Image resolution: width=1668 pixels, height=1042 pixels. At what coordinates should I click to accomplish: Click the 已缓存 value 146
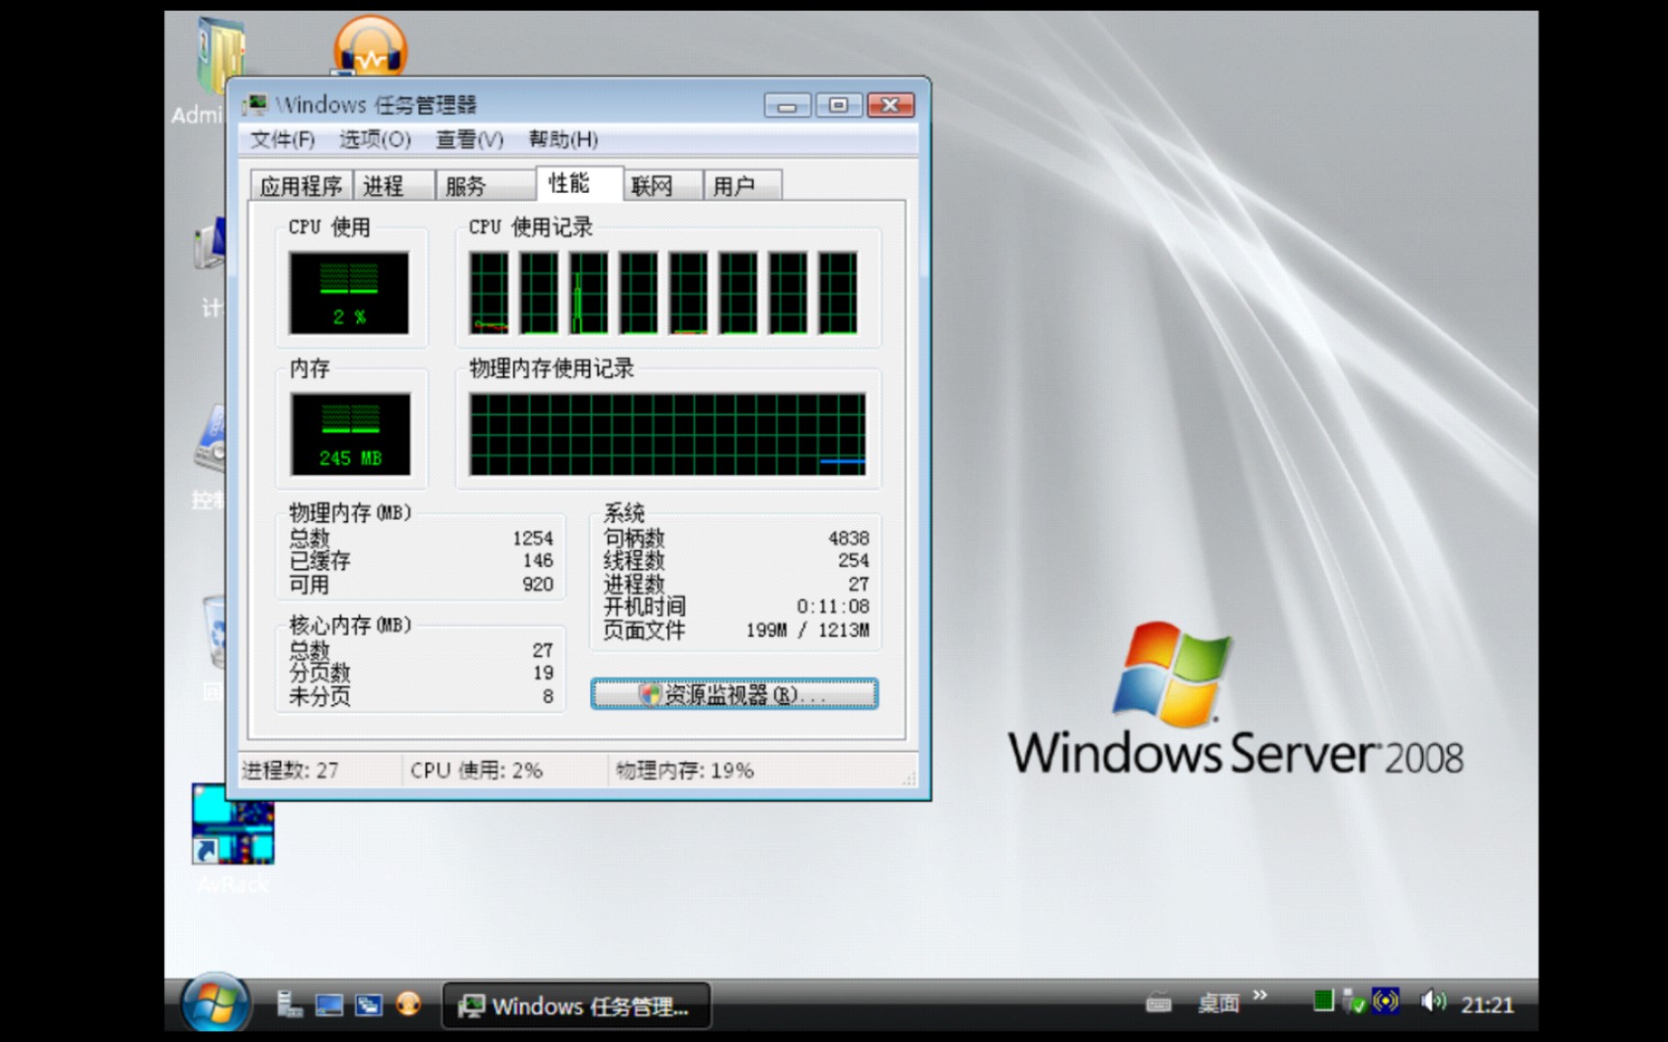pos(538,561)
